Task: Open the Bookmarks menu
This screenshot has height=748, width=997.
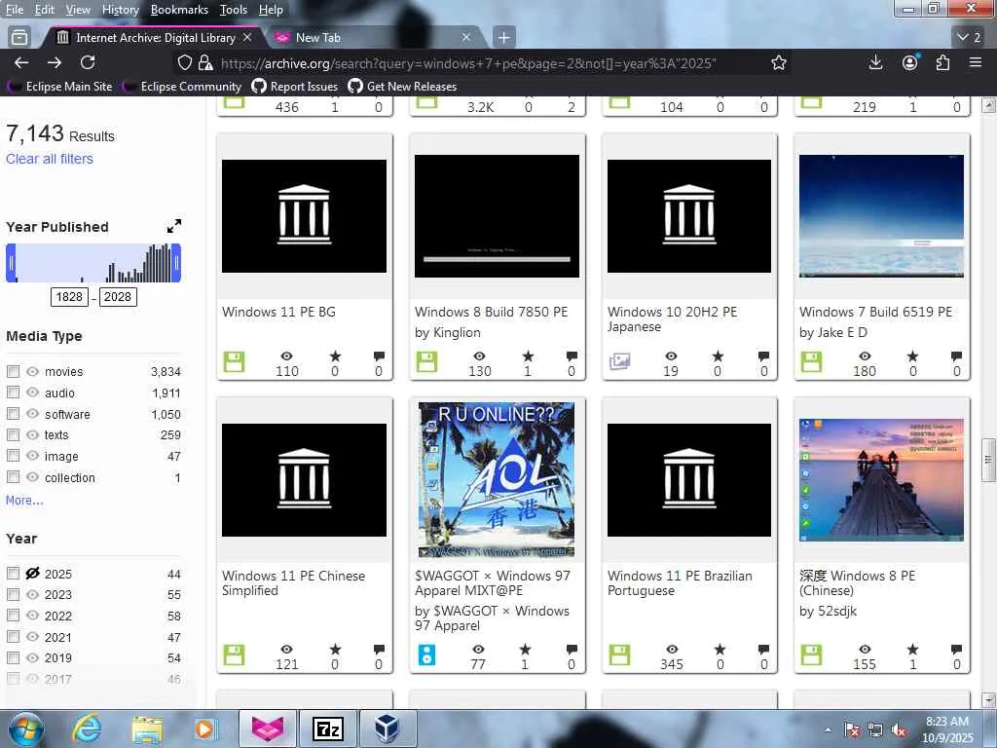Action: [x=179, y=10]
